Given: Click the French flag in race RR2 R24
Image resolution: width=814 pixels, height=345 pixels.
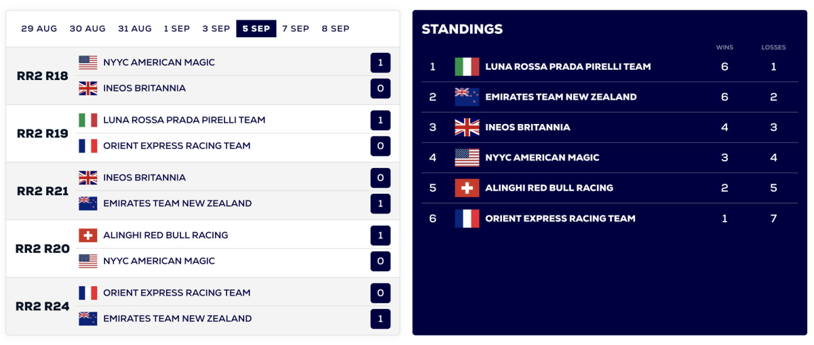Looking at the screenshot, I should pos(88,293).
